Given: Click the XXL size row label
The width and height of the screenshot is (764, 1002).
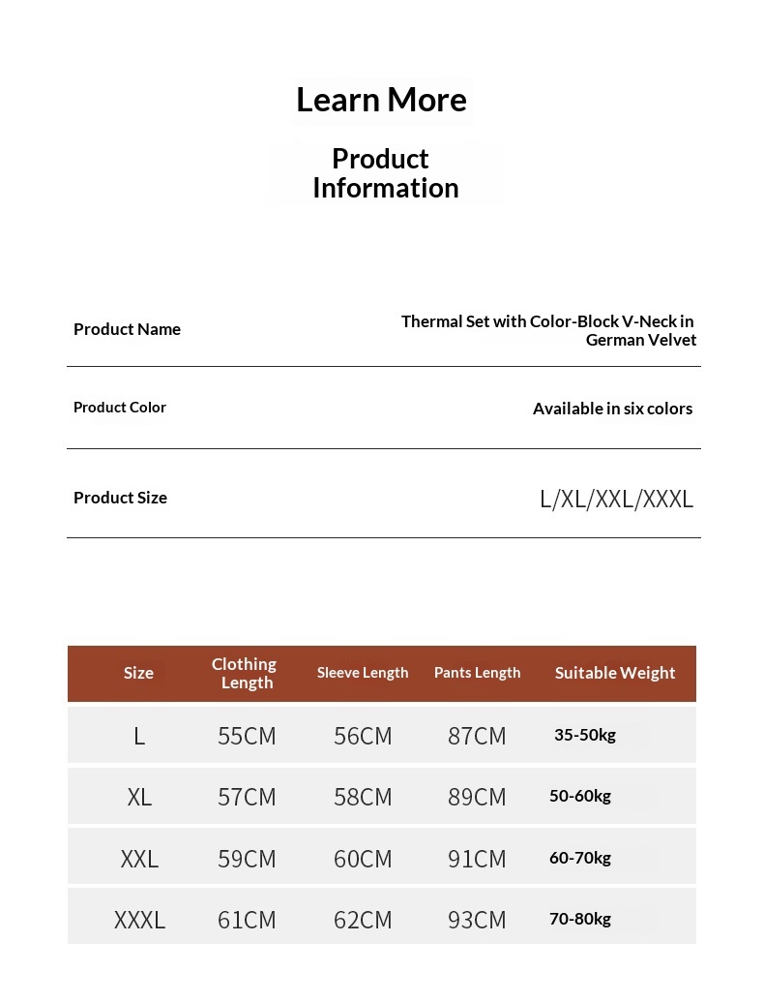Looking at the screenshot, I should pyautogui.click(x=139, y=859).
